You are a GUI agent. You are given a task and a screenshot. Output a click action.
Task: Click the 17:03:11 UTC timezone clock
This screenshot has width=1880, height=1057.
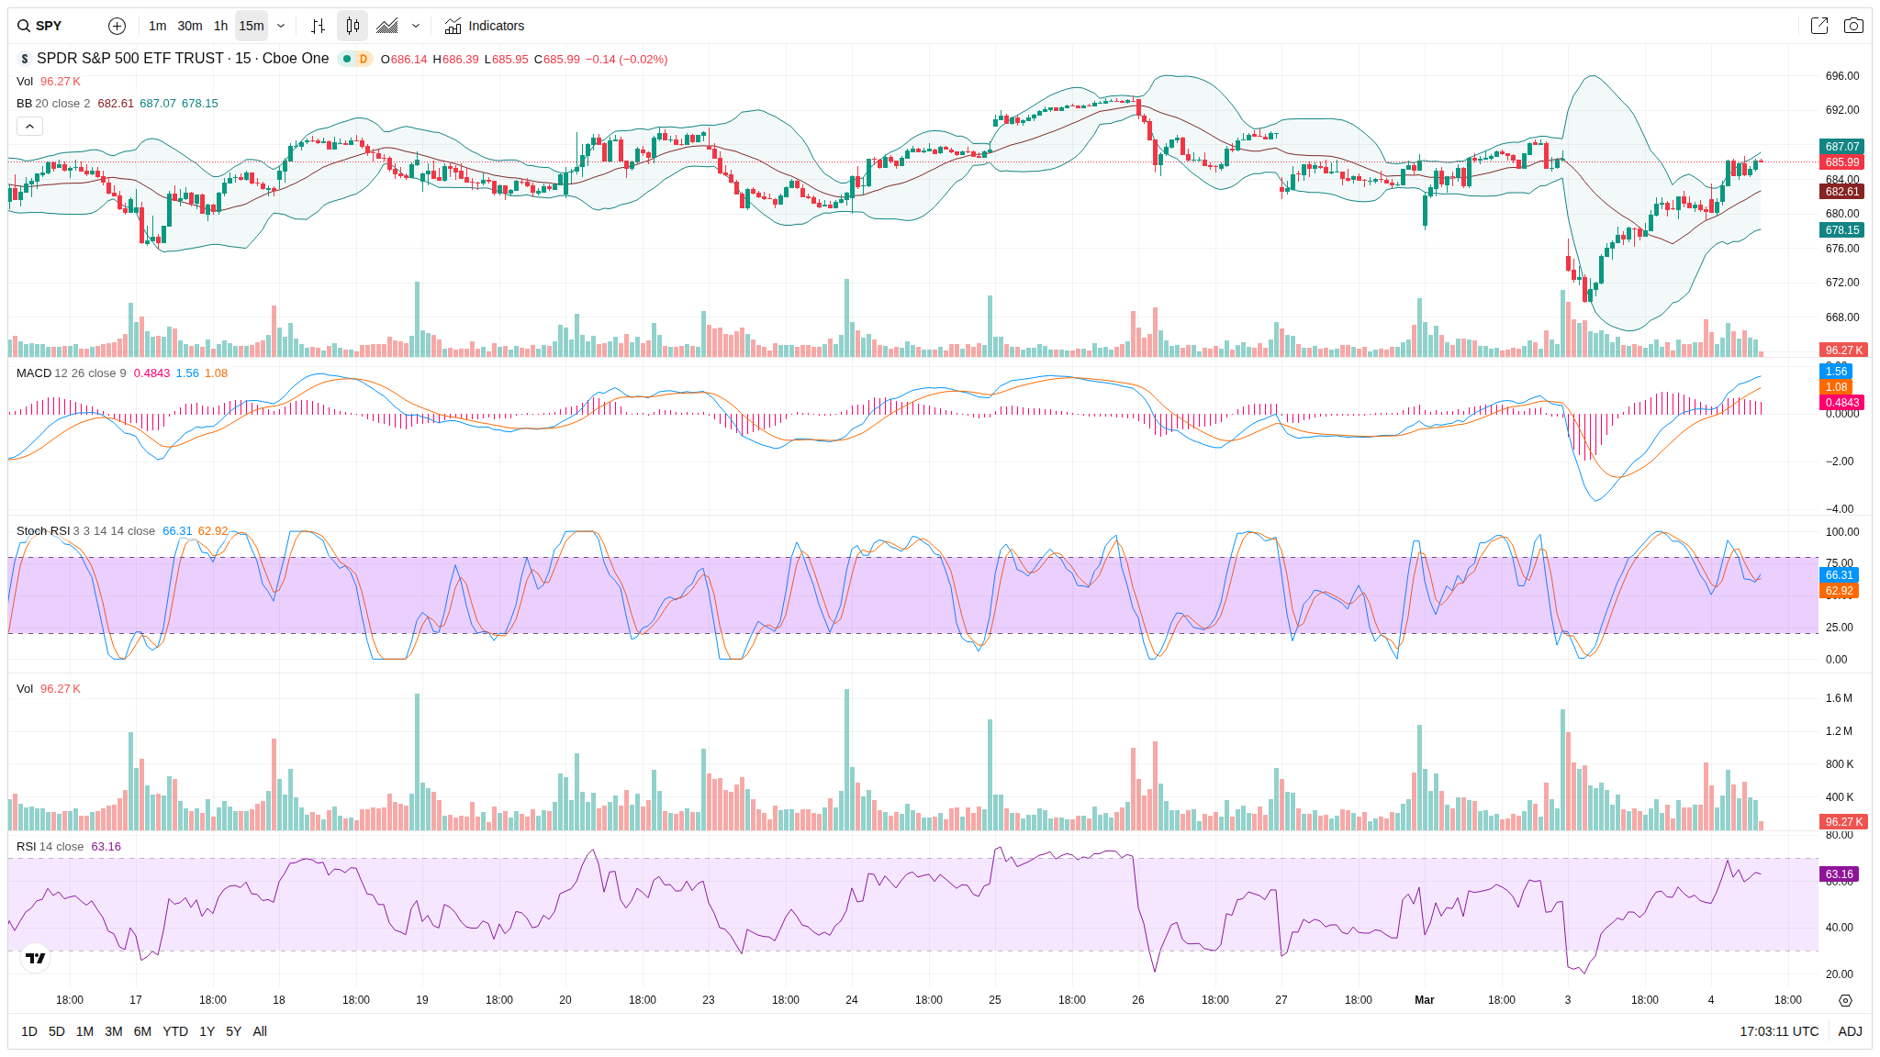tap(1778, 1031)
